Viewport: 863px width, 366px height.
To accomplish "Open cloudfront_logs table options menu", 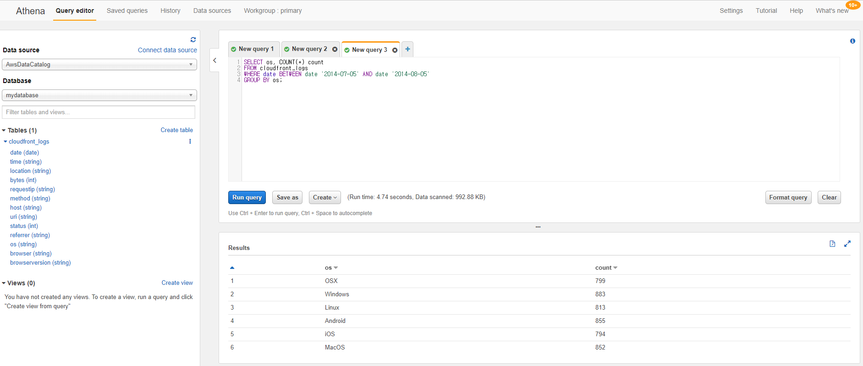I will click(x=190, y=141).
